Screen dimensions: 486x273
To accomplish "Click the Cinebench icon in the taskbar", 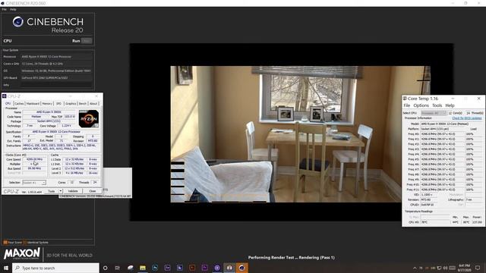I will [x=241, y=268].
